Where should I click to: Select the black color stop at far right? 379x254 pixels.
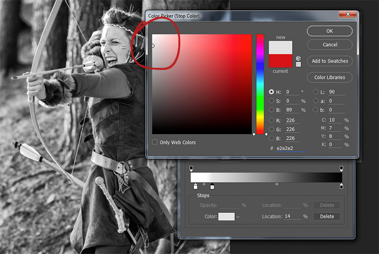pyautogui.click(x=341, y=186)
